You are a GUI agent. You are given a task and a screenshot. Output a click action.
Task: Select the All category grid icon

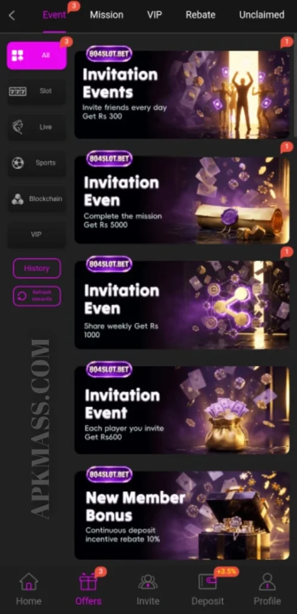(x=17, y=56)
